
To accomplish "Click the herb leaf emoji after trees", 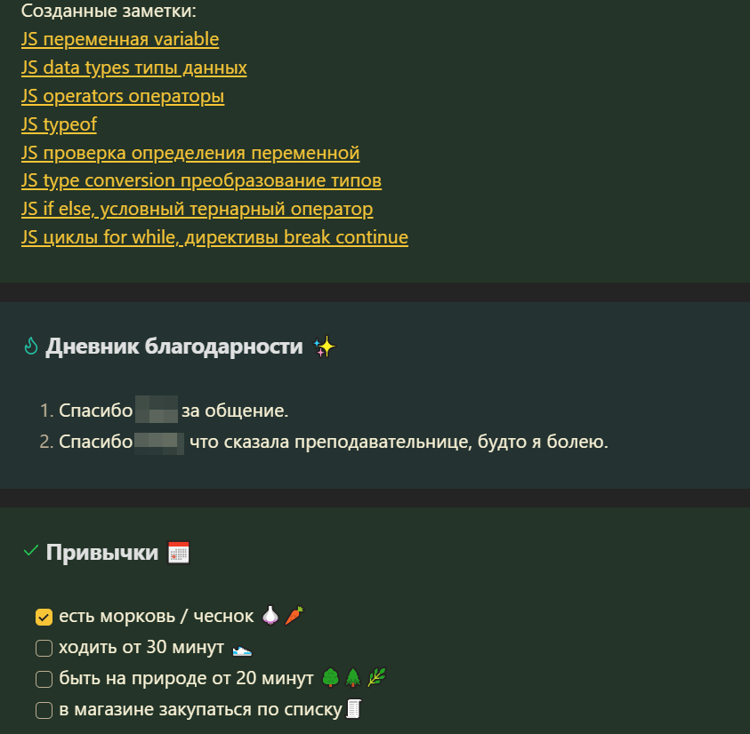I will coord(377,678).
